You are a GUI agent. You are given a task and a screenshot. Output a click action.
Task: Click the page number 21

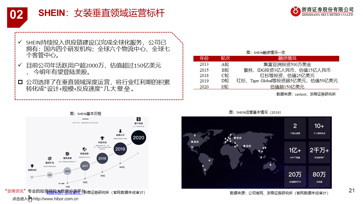coord(352,191)
